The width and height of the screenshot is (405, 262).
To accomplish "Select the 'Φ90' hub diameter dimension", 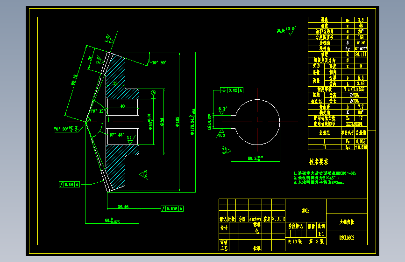I will 162,122.
